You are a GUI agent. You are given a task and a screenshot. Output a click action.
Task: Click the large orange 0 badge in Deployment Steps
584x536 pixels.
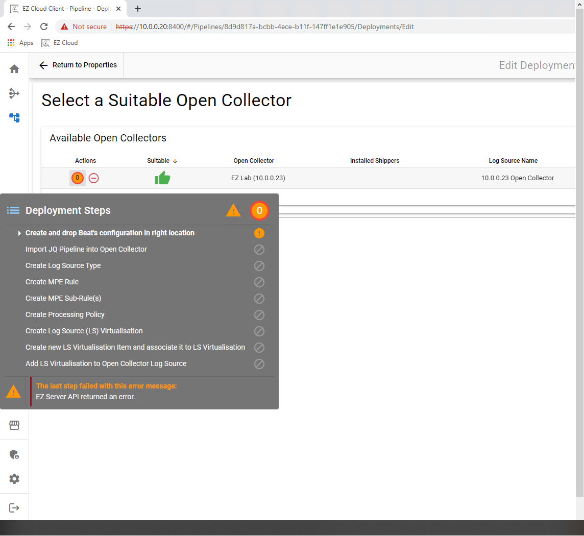click(260, 210)
